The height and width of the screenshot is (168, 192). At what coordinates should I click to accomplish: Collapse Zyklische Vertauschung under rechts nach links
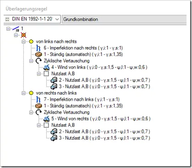coord(31,113)
